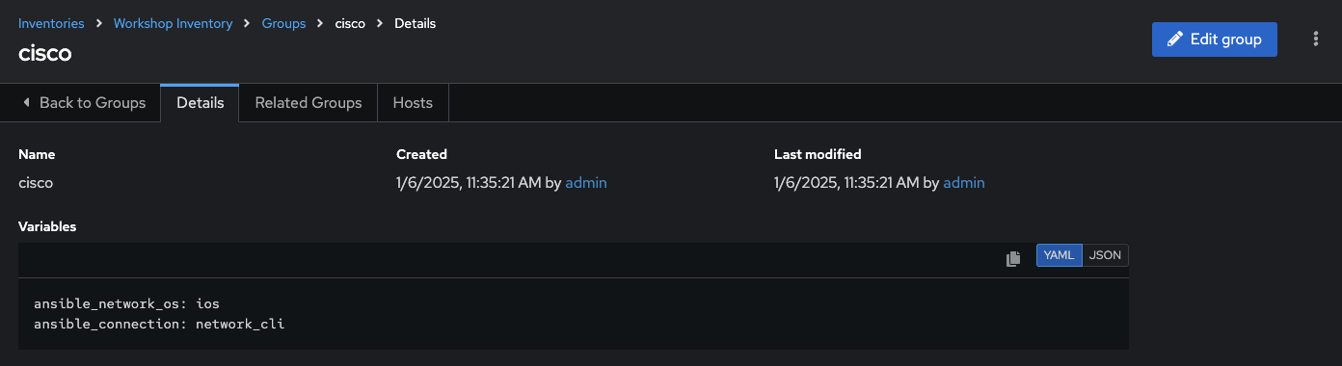Image resolution: width=1342 pixels, height=366 pixels.
Task: Copy variables with the clipboard icon
Action: click(x=1013, y=258)
